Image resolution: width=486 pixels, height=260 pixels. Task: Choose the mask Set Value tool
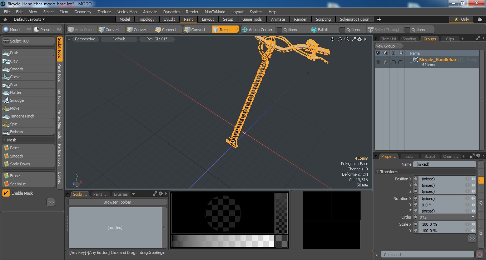coord(28,184)
